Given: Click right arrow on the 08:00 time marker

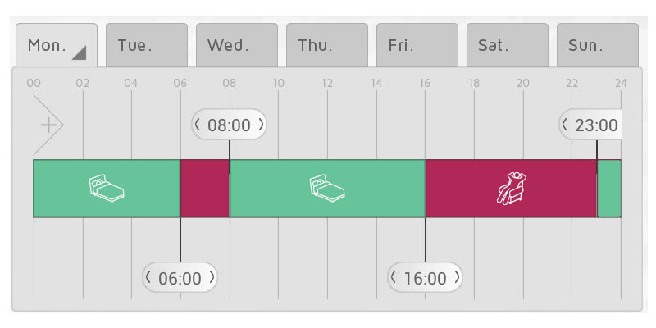Looking at the screenshot, I should (x=261, y=125).
